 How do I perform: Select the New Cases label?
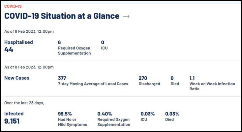pyautogui.click(x=17, y=78)
